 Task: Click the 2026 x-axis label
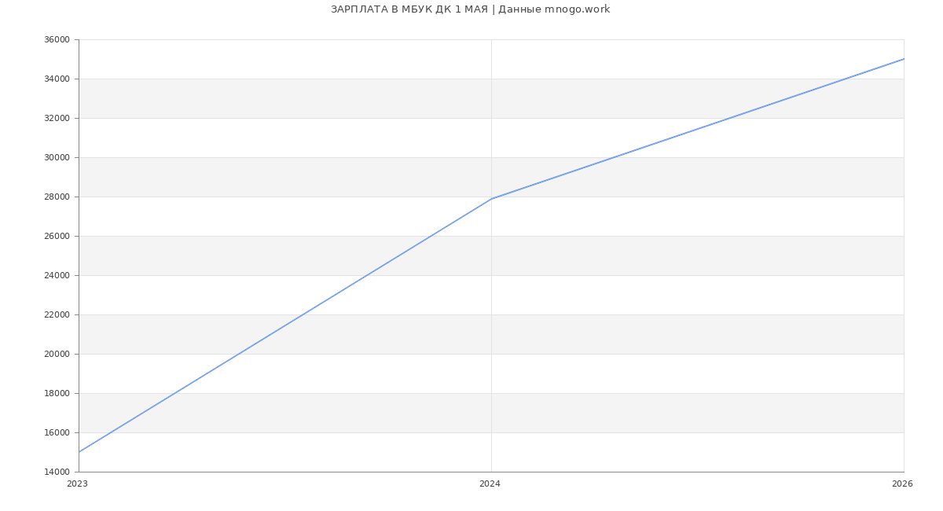point(902,484)
